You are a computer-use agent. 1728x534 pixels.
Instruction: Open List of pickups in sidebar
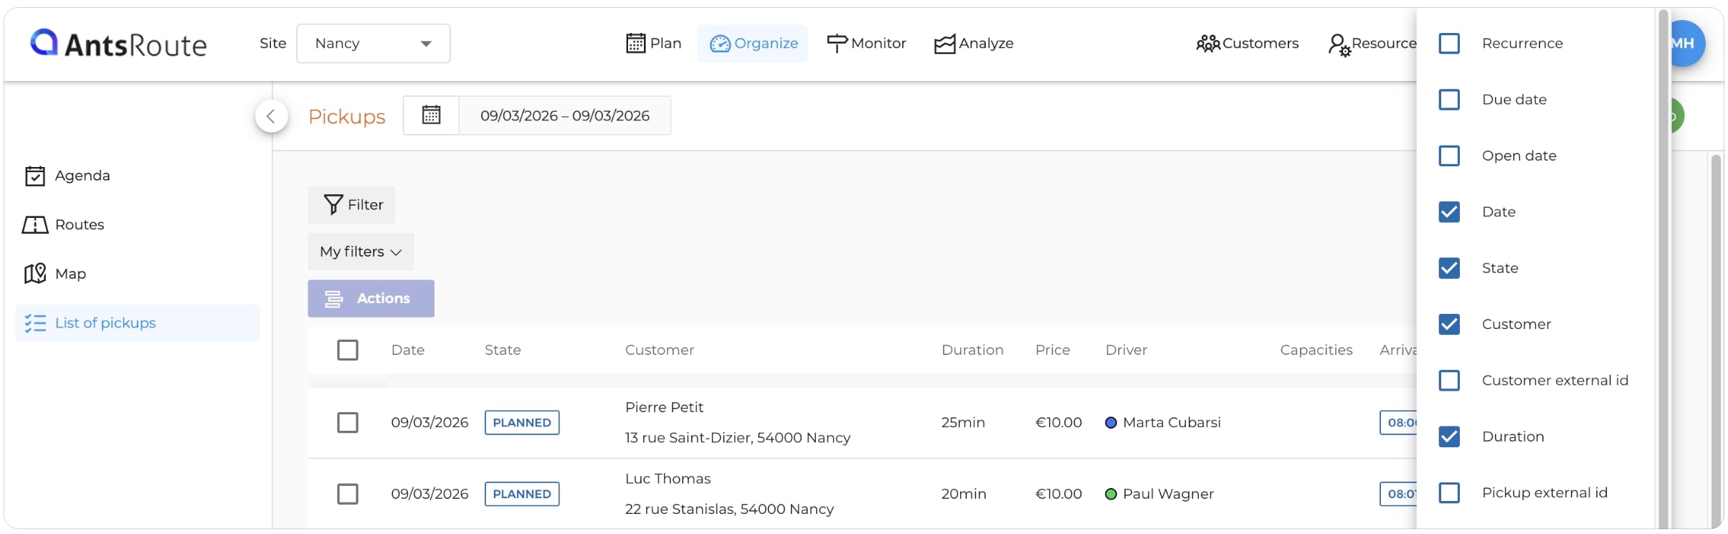[x=138, y=323]
